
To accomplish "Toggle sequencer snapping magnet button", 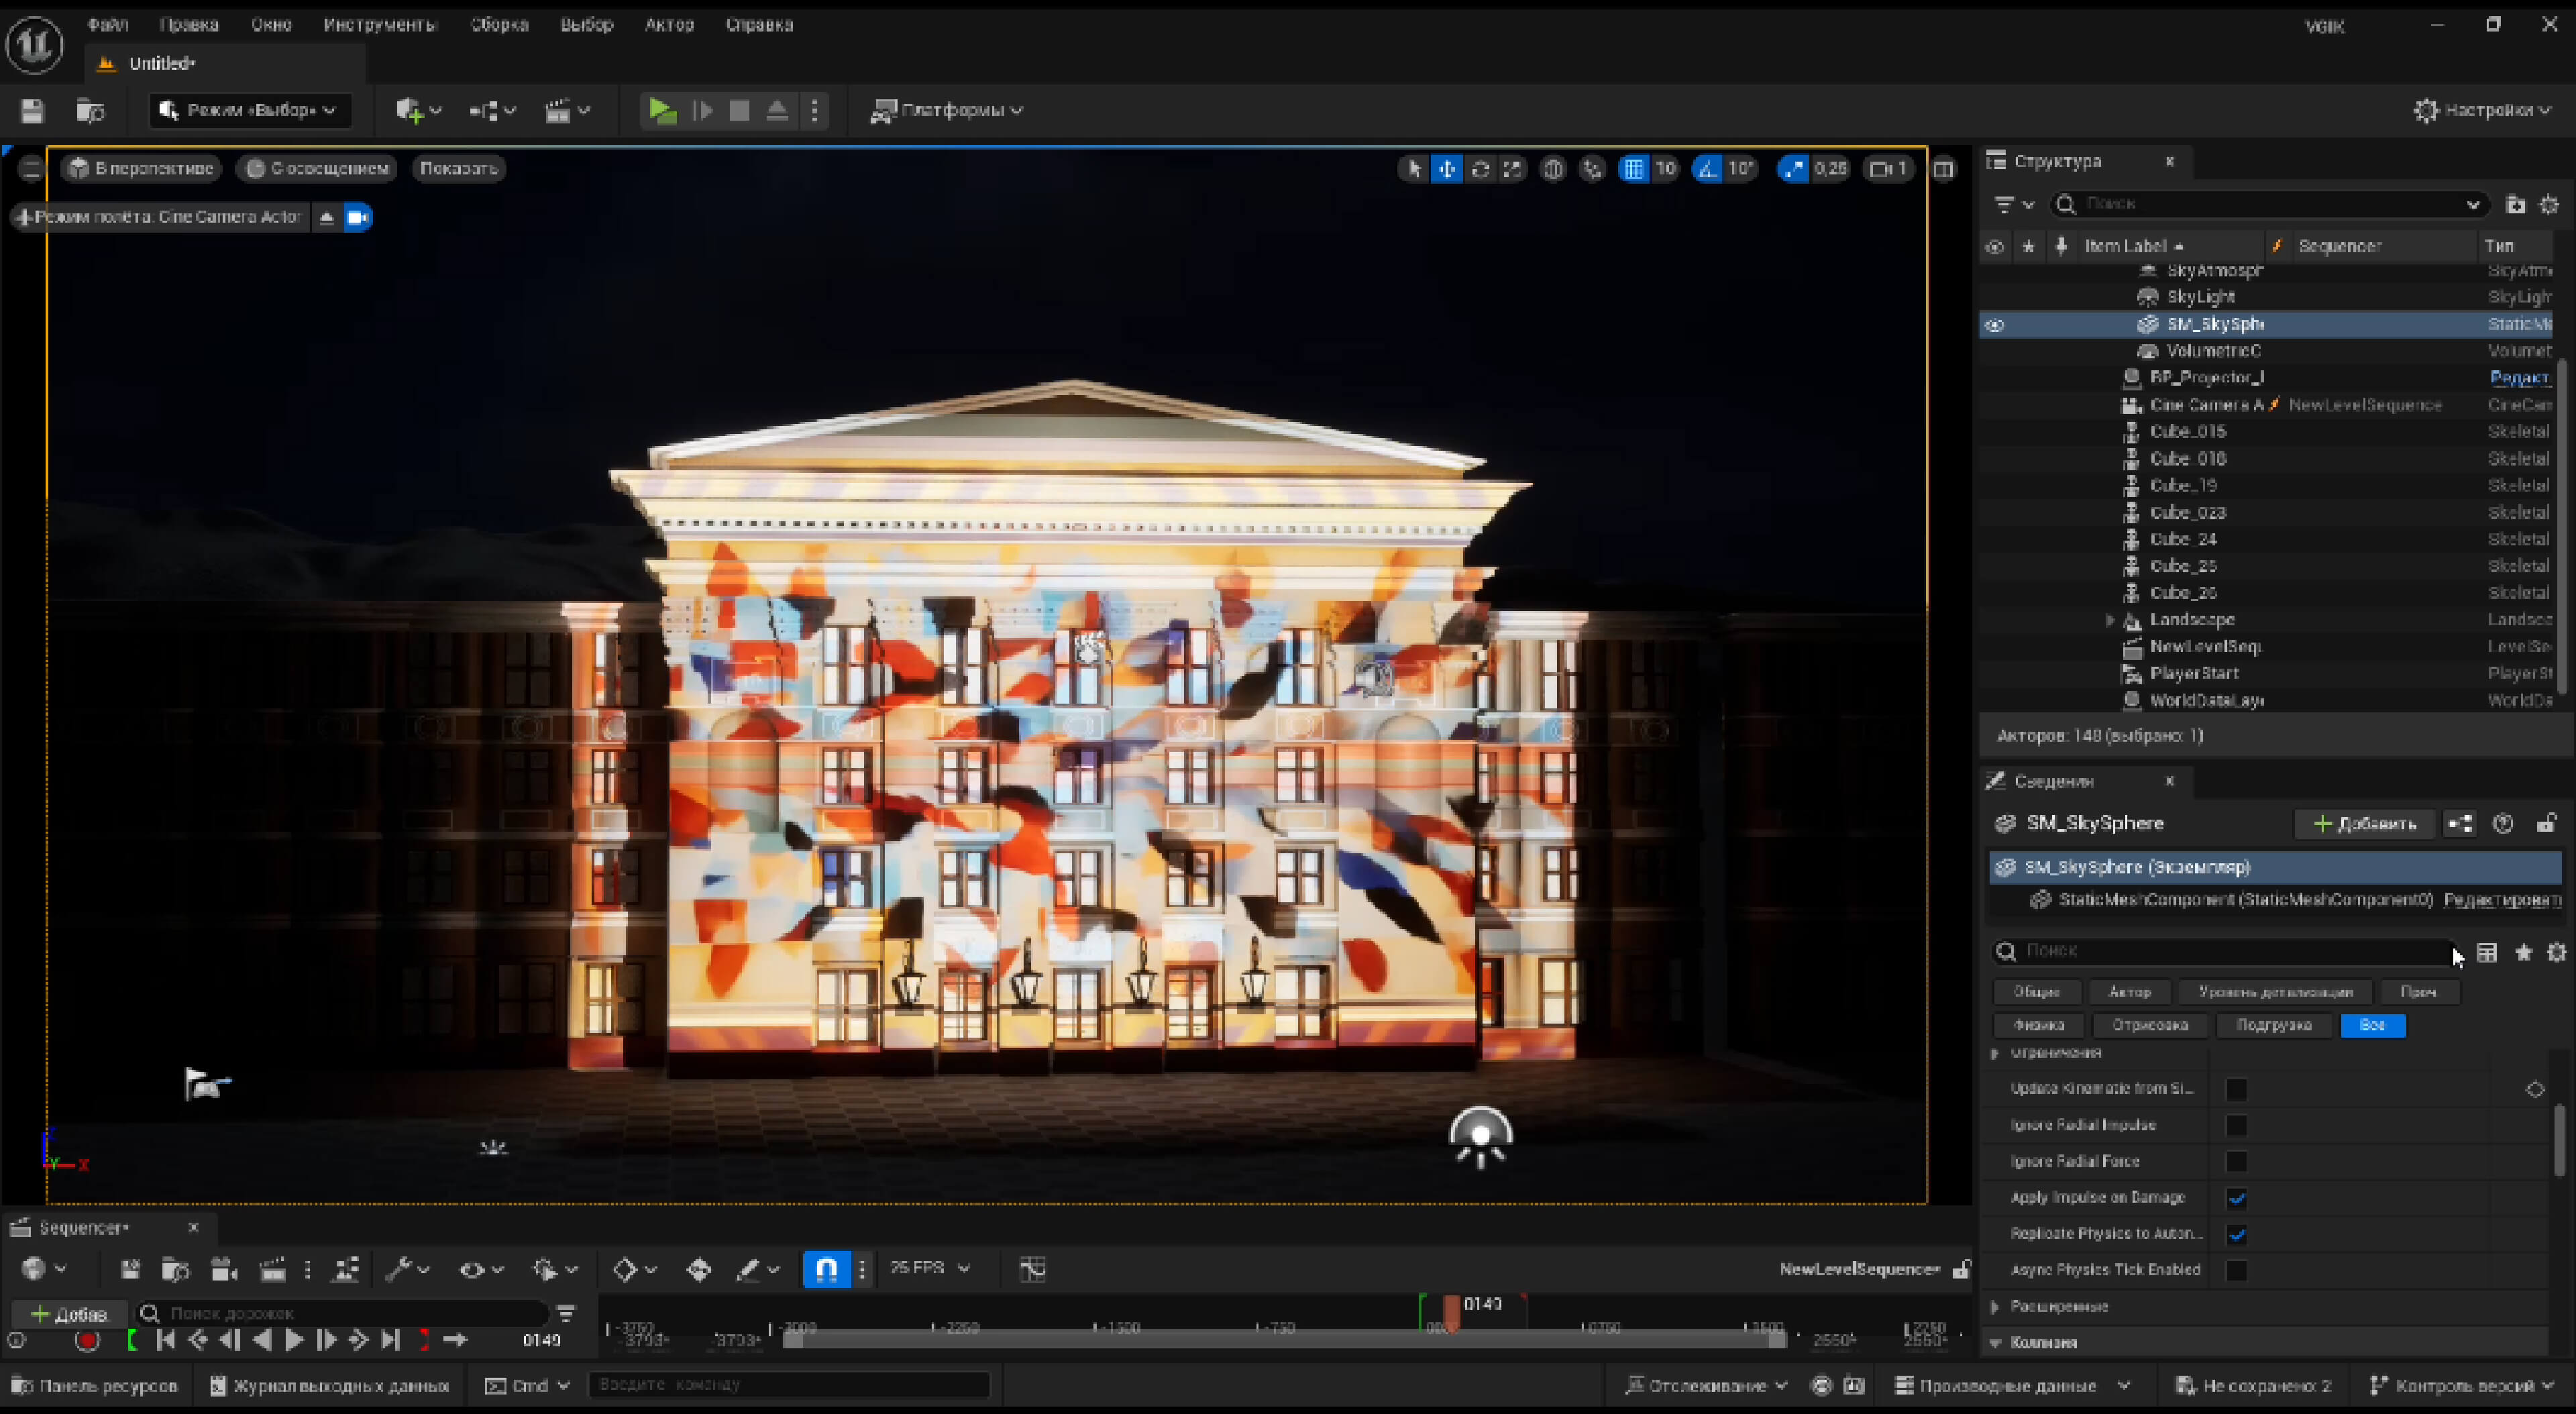I will coord(826,1270).
